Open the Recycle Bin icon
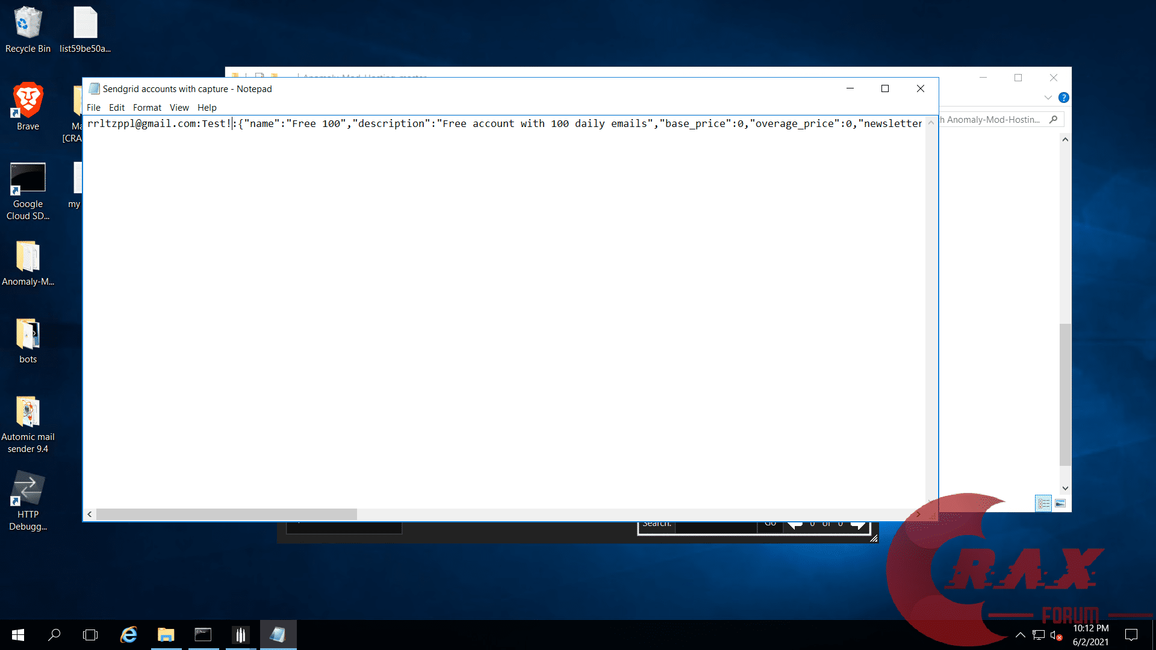 tap(28, 24)
